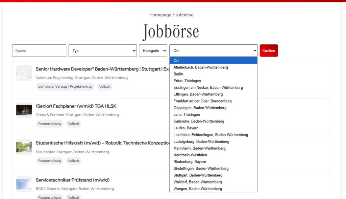Choose Stuttgart, Baden-Württemberg in the Ort list

pos(198,175)
